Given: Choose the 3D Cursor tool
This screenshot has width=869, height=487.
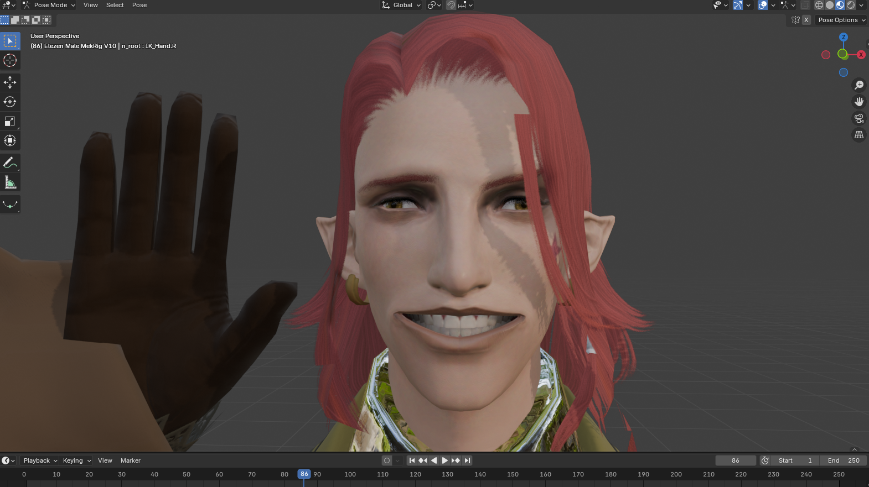Looking at the screenshot, I should (10, 60).
